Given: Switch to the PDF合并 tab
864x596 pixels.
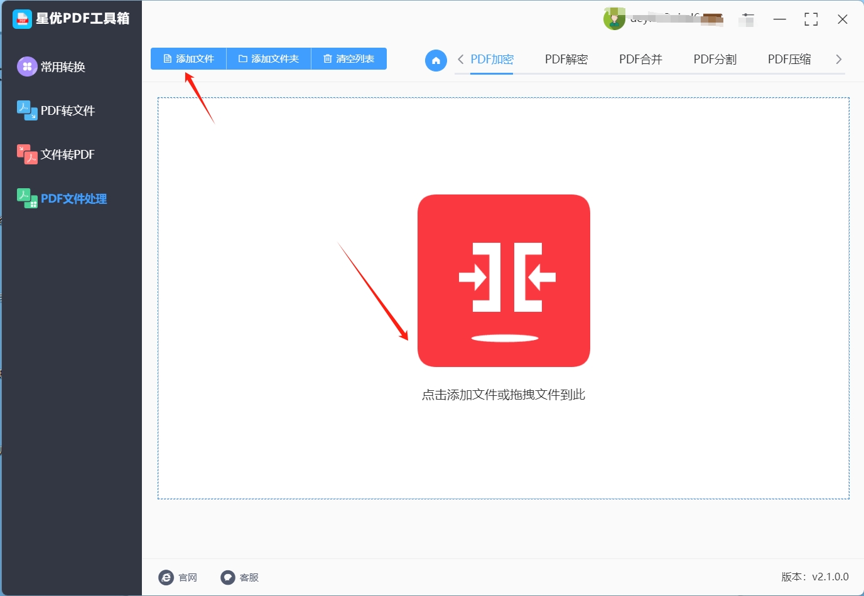Looking at the screenshot, I should tap(640, 60).
